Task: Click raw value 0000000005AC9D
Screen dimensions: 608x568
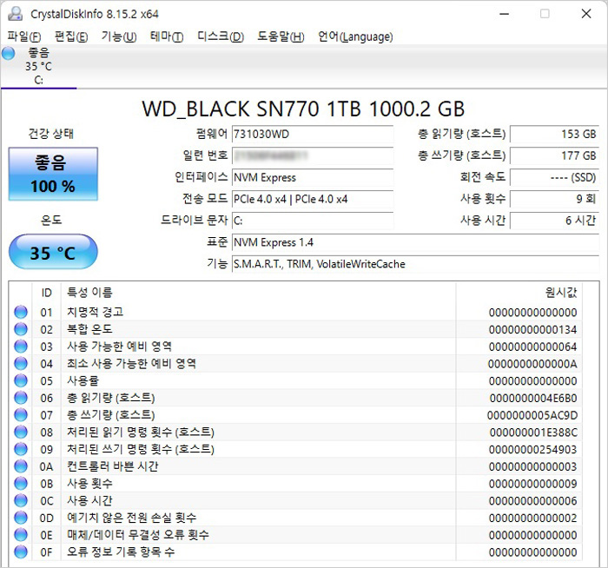Action: point(532,415)
